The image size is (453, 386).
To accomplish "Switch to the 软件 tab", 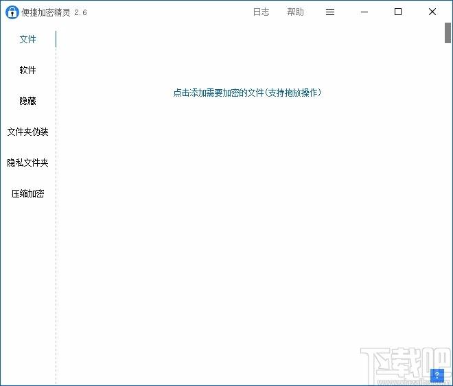I will click(27, 70).
